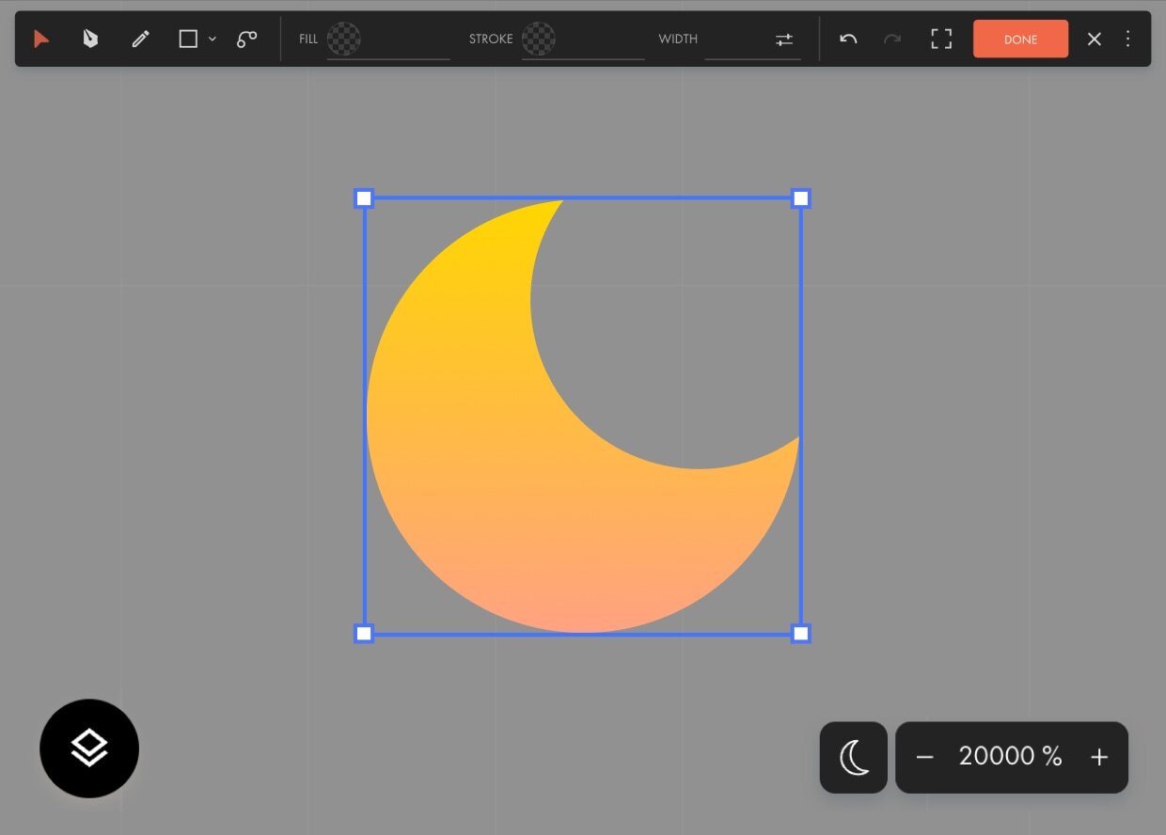
Task: Open the Fill color swatch
Action: [x=344, y=39]
